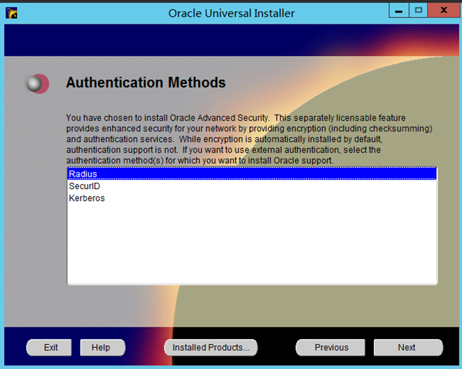The image size is (462, 369).
Task: Choose Kerberos authentication method
Action: [x=252, y=198]
